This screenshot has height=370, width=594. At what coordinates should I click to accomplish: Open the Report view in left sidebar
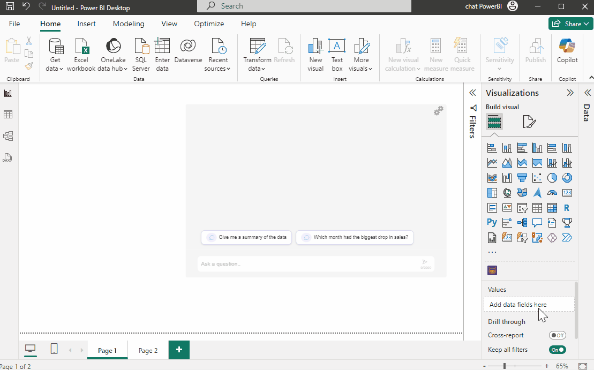click(8, 93)
